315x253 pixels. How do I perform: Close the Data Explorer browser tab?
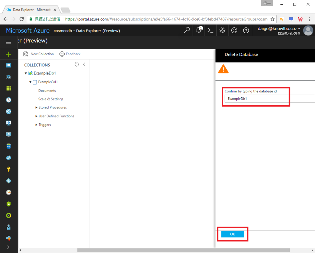coord(55,10)
